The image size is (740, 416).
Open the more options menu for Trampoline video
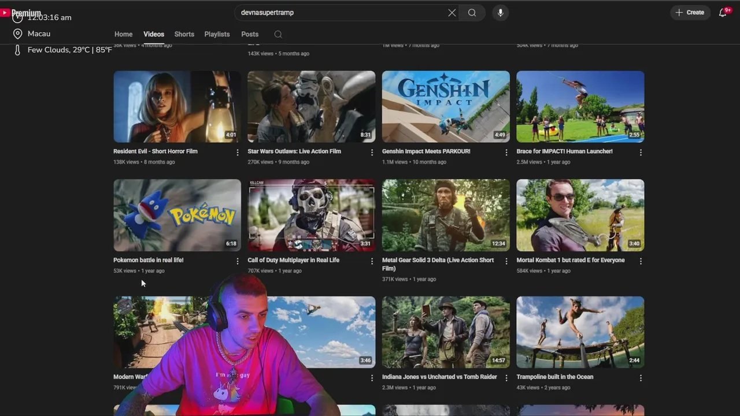click(x=641, y=378)
